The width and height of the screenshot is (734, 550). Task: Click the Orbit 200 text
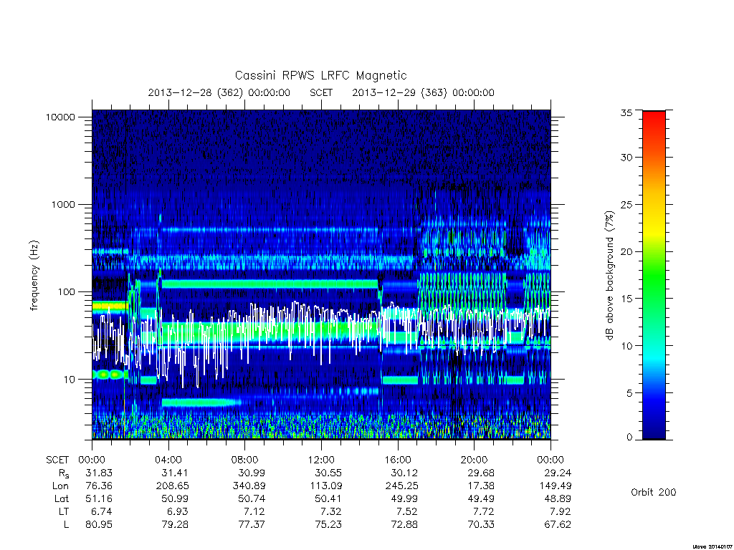coord(654,492)
